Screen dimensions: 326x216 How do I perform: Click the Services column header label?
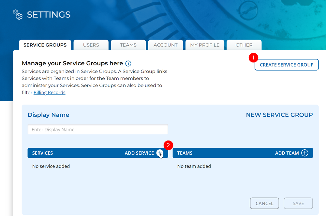coord(42,153)
